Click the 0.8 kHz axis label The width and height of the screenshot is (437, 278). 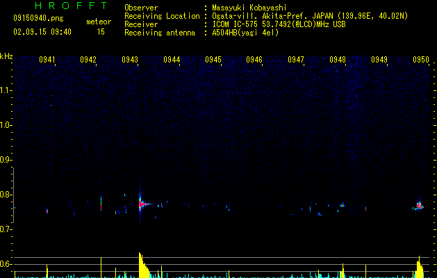pyautogui.click(x=6, y=195)
